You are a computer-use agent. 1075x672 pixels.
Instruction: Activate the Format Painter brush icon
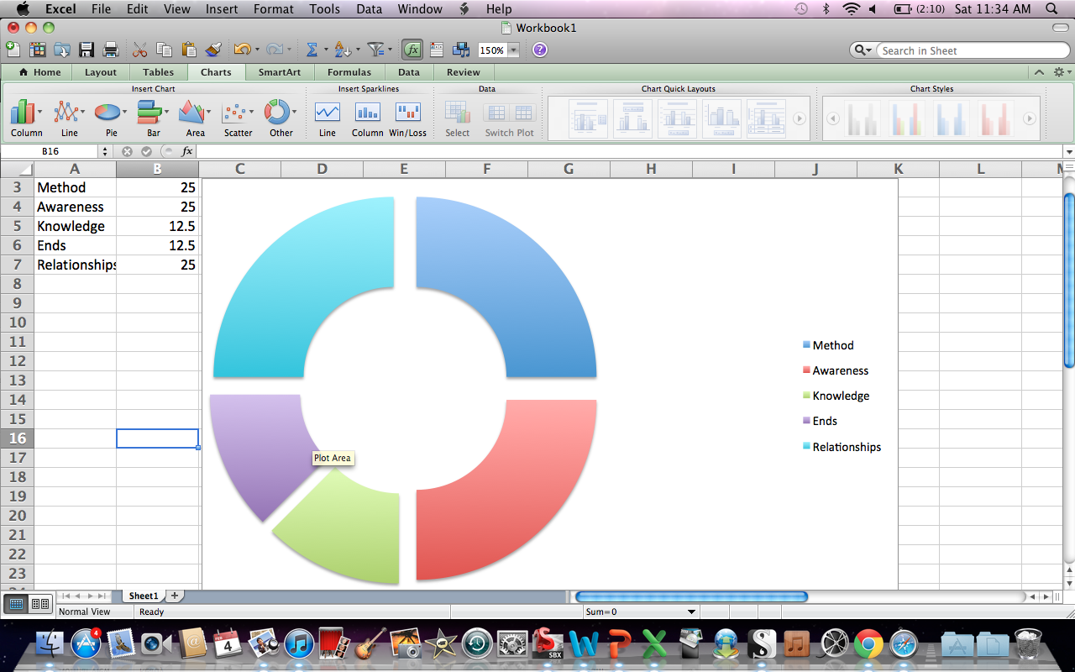pyautogui.click(x=212, y=50)
